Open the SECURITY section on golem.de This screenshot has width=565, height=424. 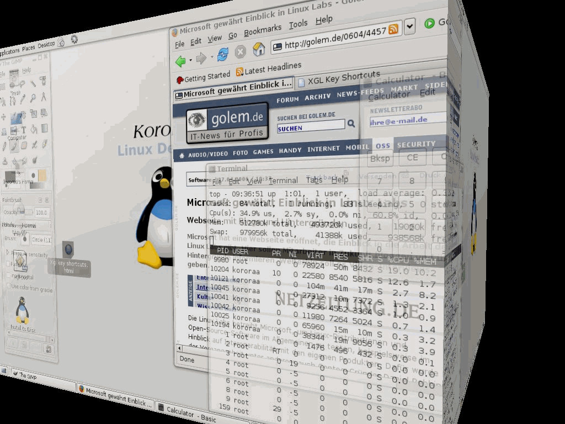416,144
